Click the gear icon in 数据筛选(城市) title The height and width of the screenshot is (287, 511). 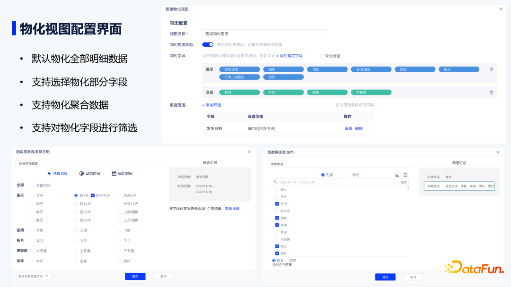270,152
